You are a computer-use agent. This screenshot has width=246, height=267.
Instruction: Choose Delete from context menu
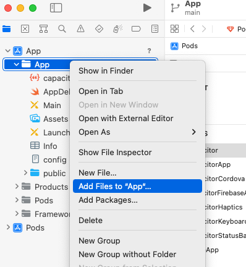pos(137,221)
